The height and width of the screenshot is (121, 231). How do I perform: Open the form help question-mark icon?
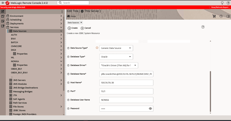click(203, 27)
